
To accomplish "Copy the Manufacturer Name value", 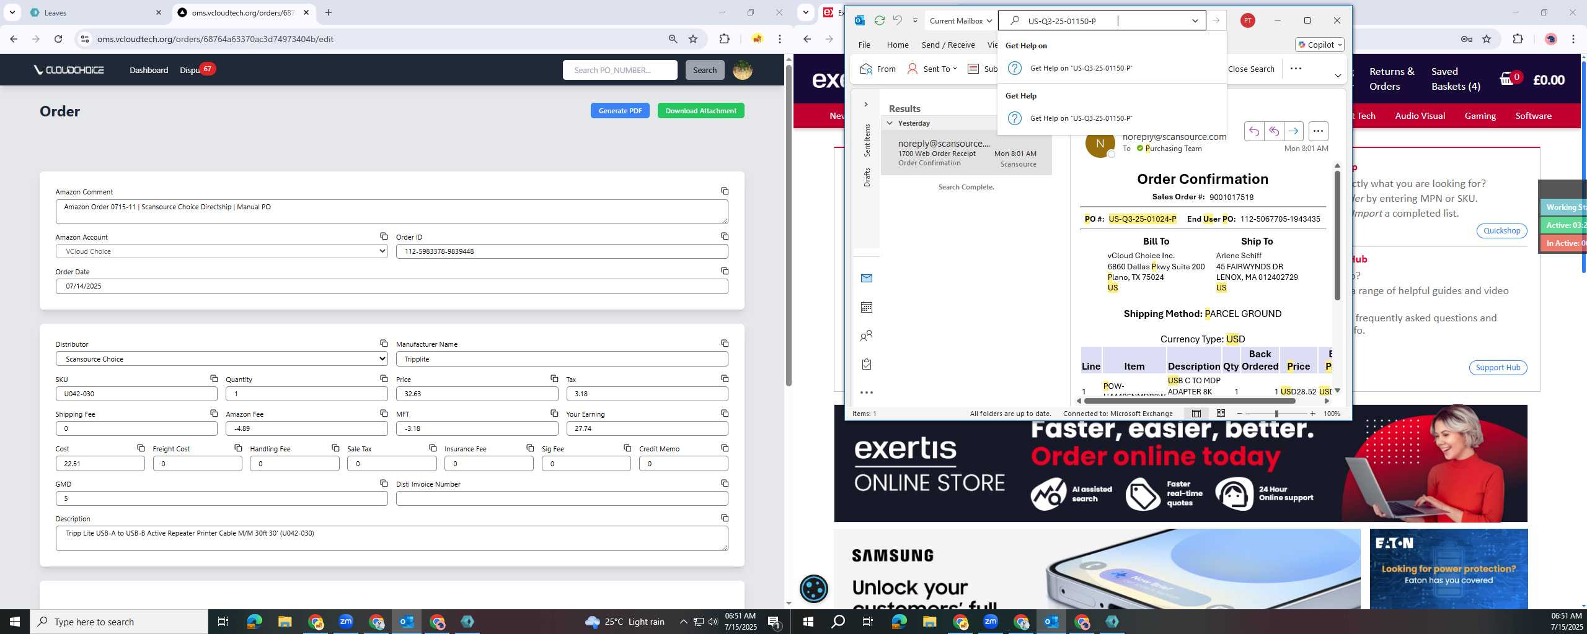I will point(724,344).
